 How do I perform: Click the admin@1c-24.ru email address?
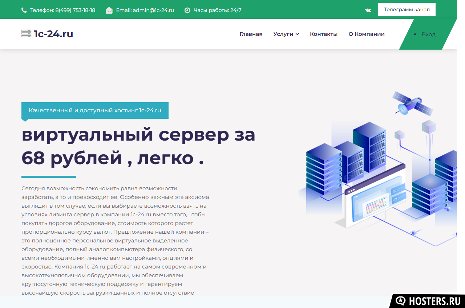[x=153, y=10]
